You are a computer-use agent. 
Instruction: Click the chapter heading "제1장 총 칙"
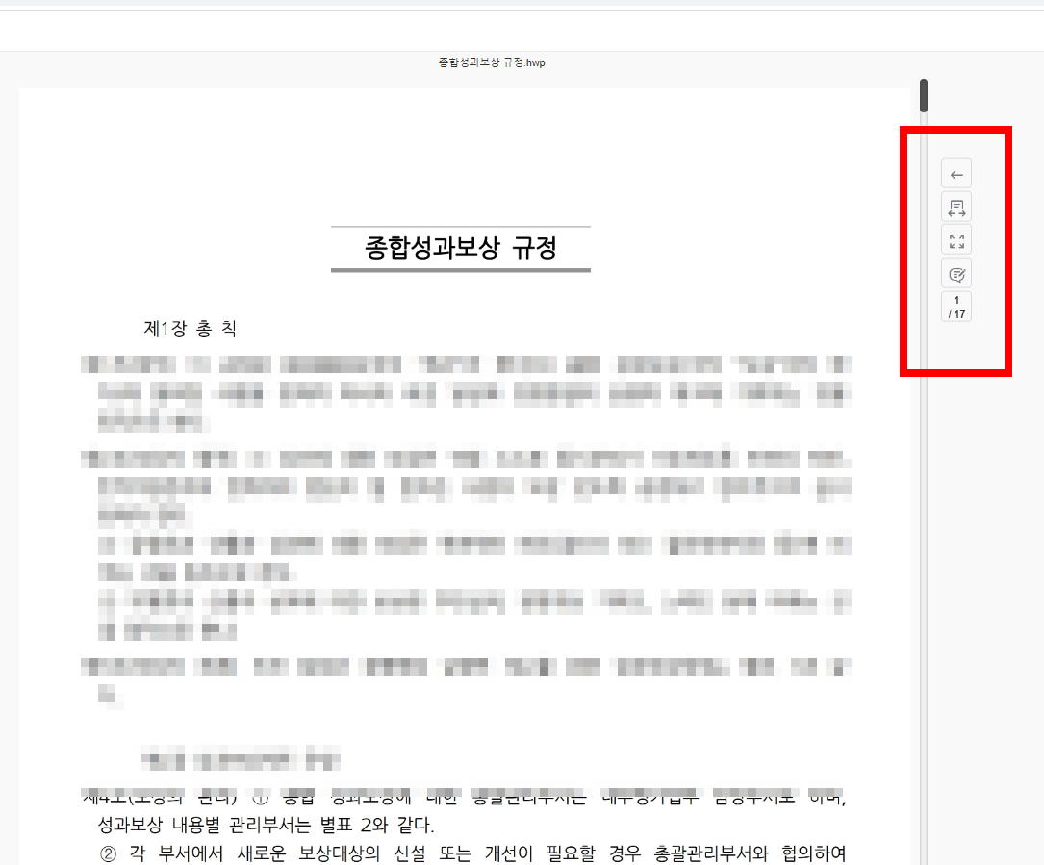pos(190,328)
